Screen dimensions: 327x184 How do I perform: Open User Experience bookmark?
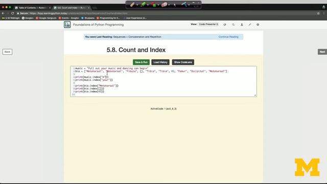click(135, 18)
